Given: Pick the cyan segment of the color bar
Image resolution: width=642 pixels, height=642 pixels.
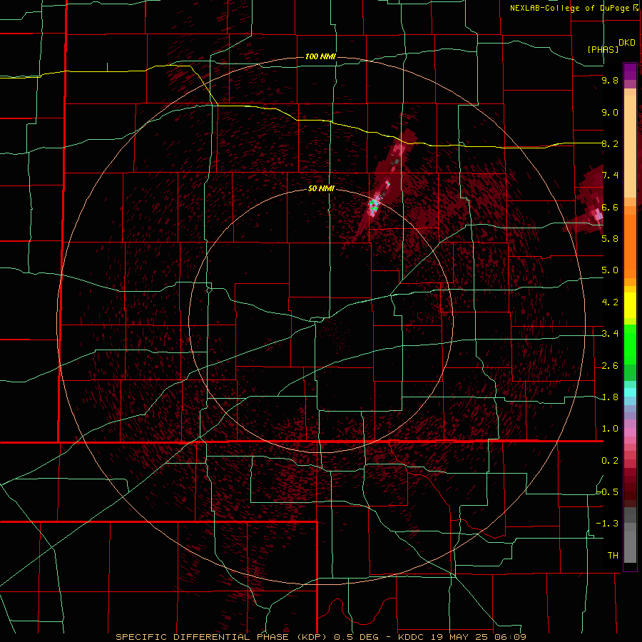Looking at the screenshot, I should click(630, 392).
